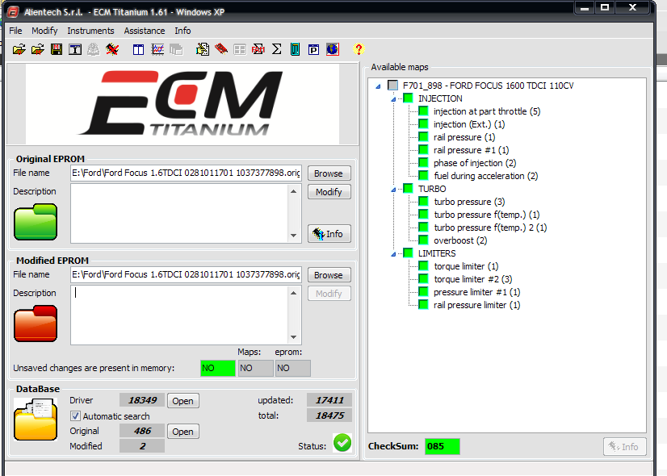Screen dimensions: 667x476
Task: Open the text window toolbar icon
Action: click(75, 50)
